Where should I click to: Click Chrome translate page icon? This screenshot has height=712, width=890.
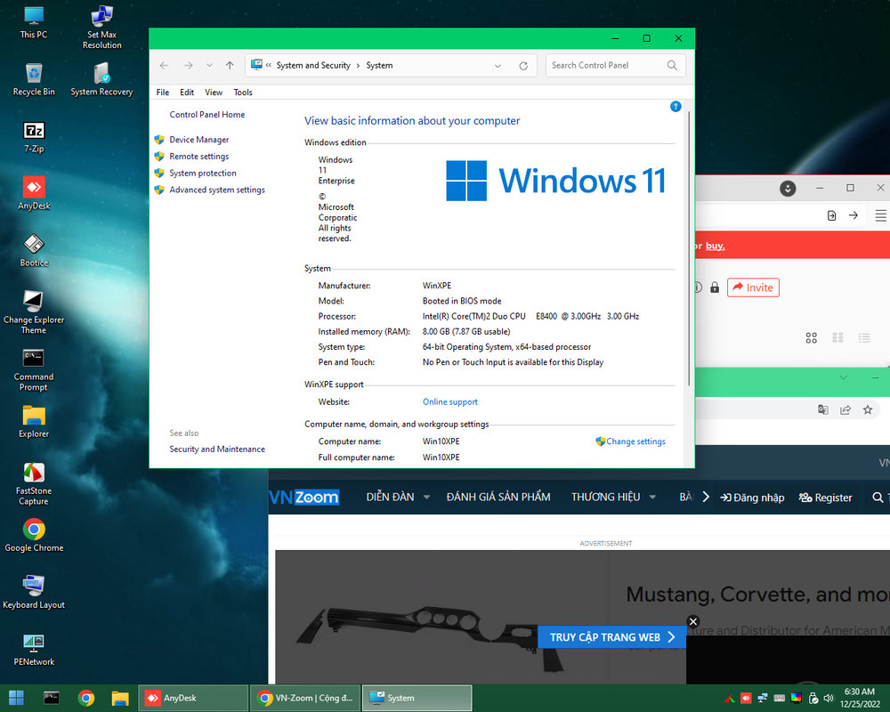pos(823,409)
